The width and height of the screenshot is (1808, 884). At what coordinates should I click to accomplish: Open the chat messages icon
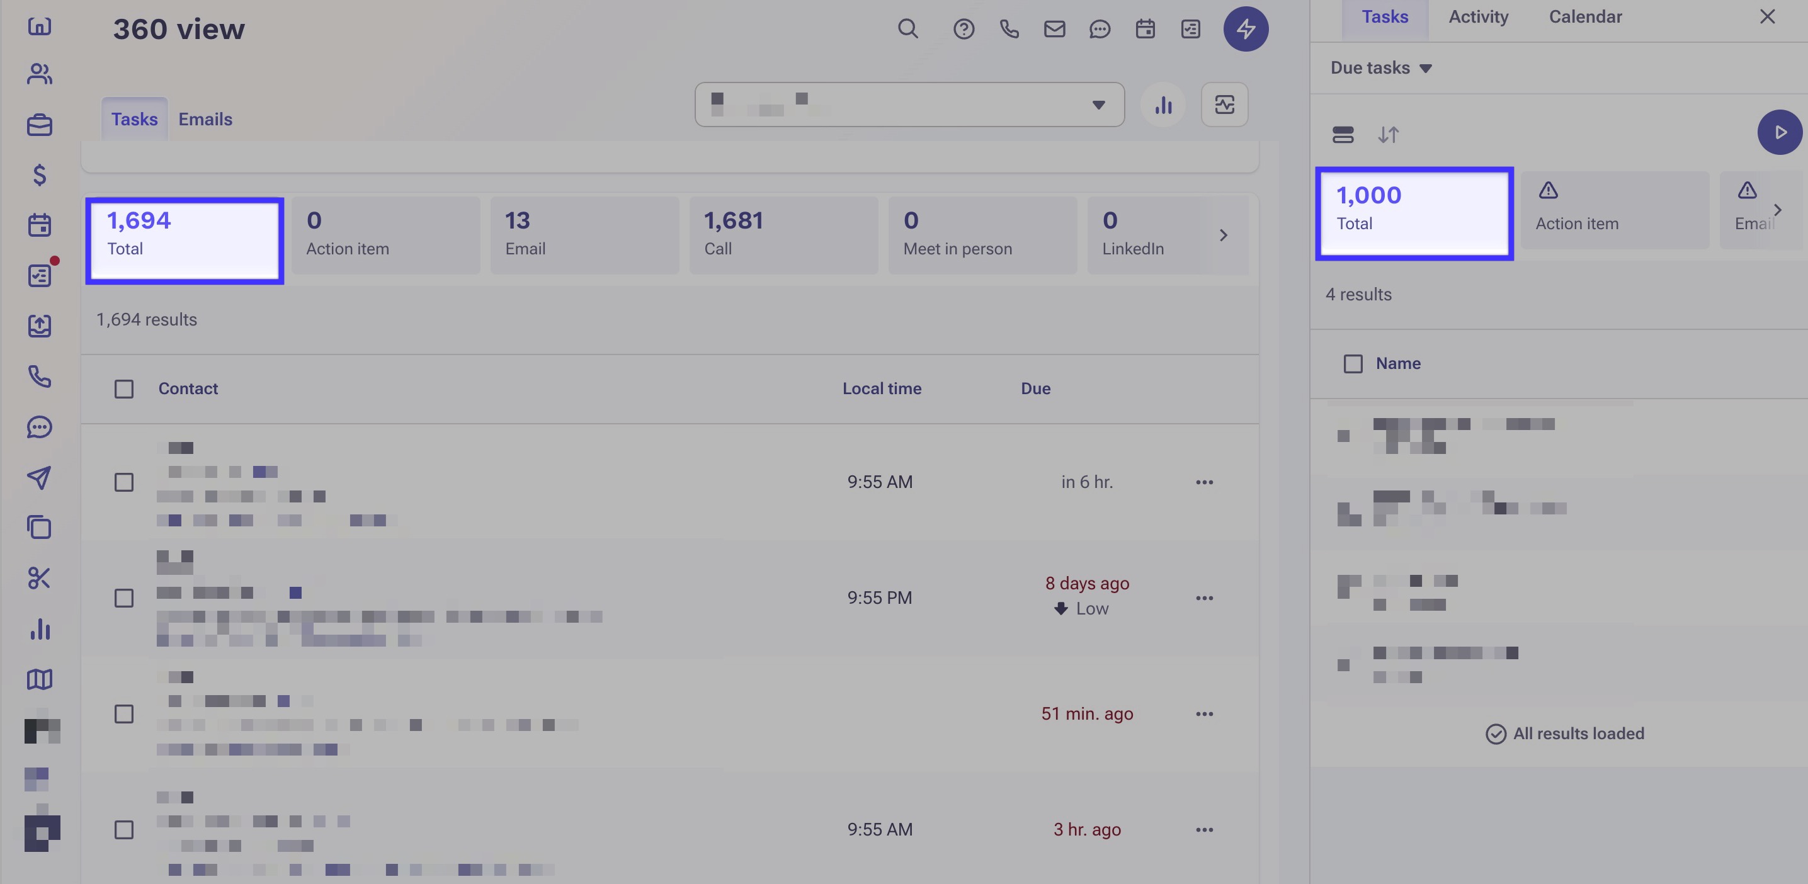pos(1100,29)
